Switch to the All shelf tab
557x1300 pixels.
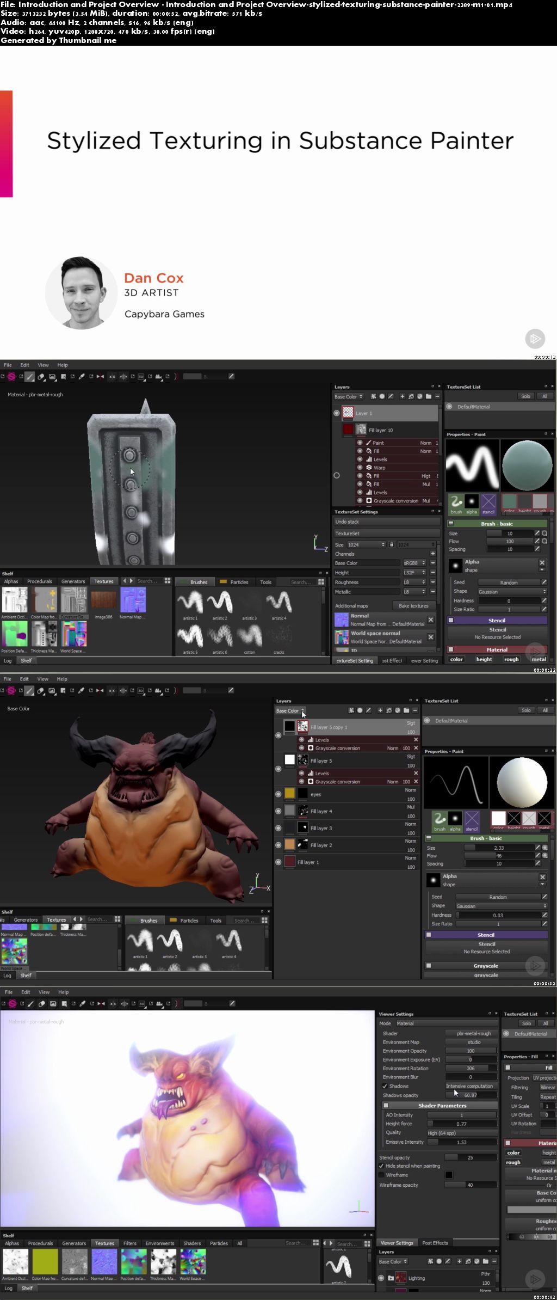(x=239, y=1243)
